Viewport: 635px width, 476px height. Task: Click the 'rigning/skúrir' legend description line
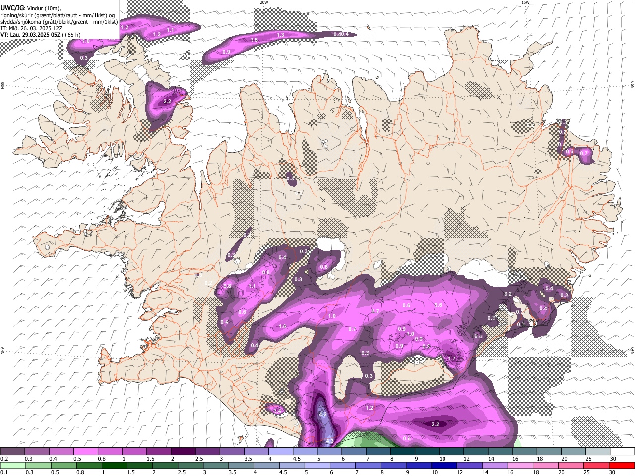pyautogui.click(x=58, y=15)
